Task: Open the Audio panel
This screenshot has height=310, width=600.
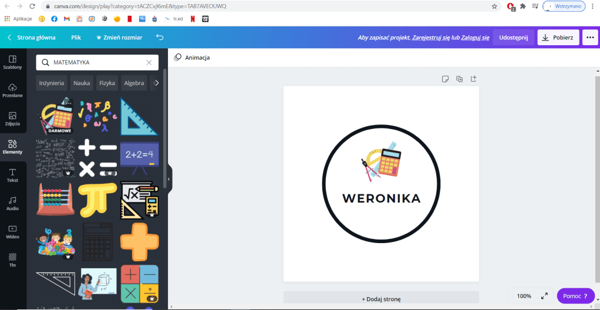Action: pos(12,203)
